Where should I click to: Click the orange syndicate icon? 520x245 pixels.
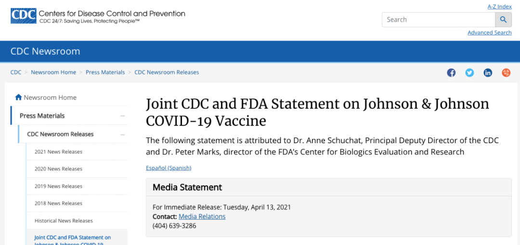click(506, 73)
